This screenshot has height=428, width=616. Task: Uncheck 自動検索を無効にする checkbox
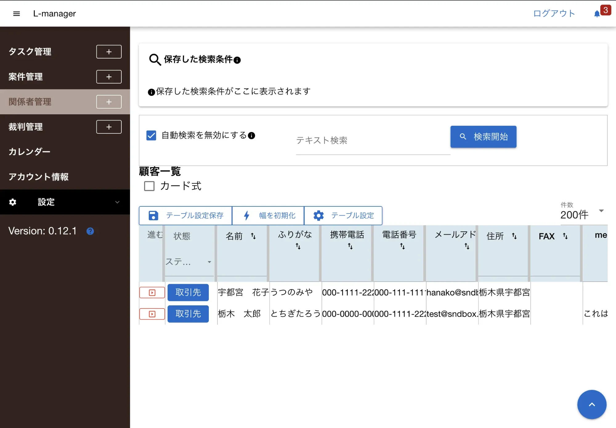pos(151,136)
